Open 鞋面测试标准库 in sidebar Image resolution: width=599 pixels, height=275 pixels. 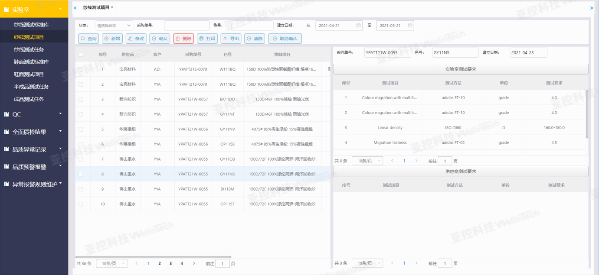click(x=31, y=62)
